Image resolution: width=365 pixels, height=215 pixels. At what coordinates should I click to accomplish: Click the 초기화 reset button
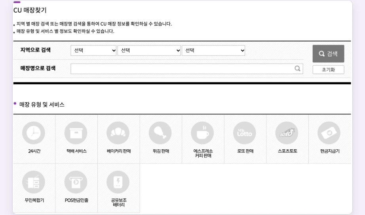pos(328,70)
